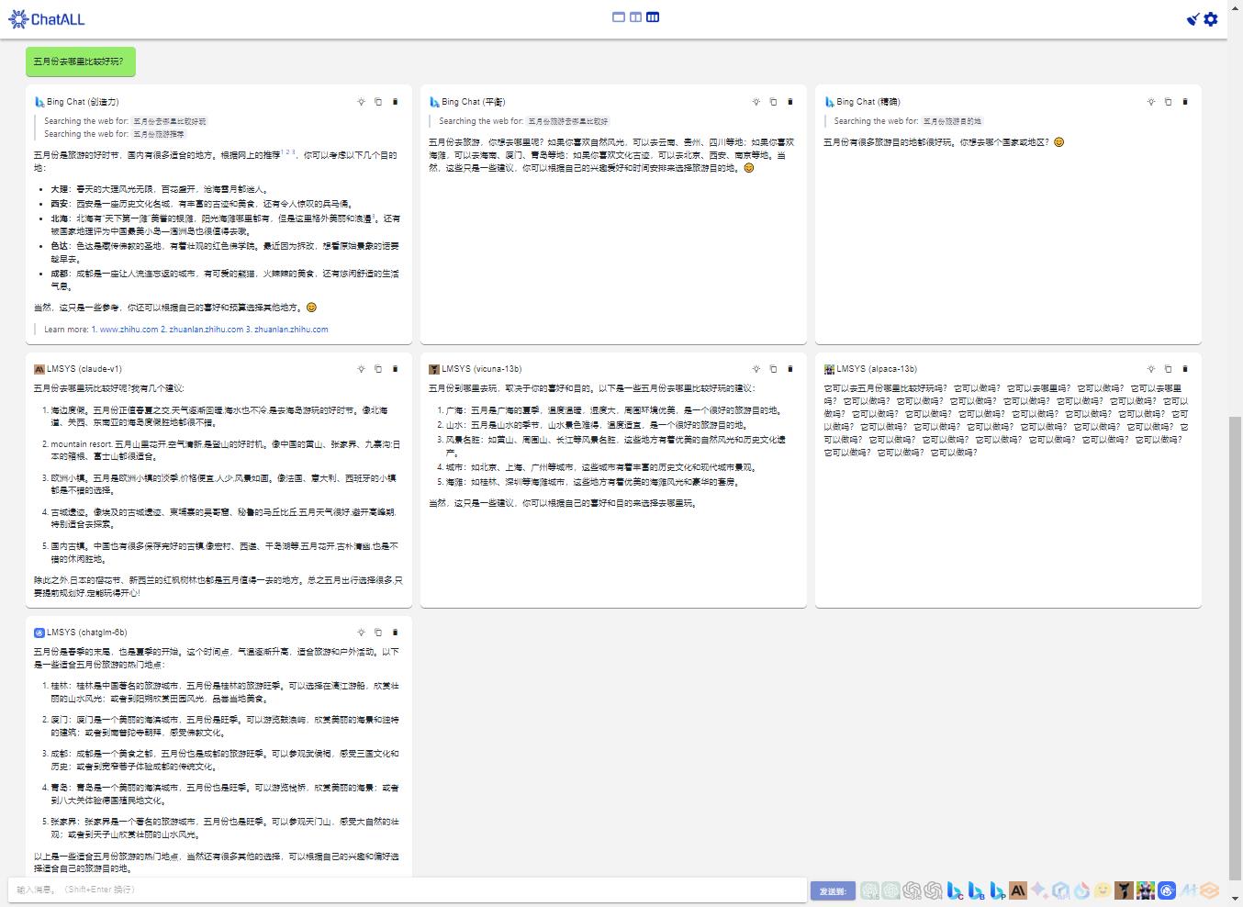The image size is (1243, 907).
Task: Highlight the LMSYS (chatglm-6b) response
Action: click(x=361, y=633)
